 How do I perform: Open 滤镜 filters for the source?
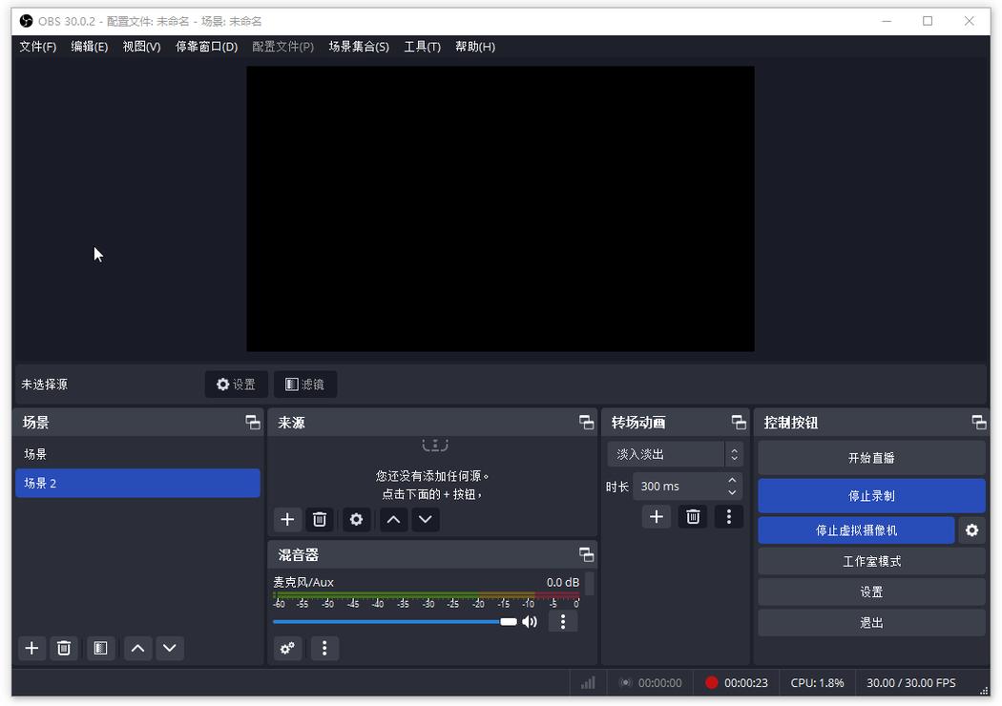tap(304, 384)
